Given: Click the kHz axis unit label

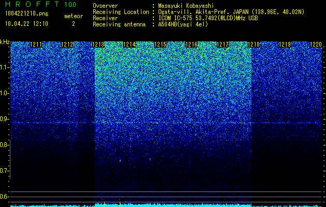Looking at the screenshot, I should pos(5,42).
